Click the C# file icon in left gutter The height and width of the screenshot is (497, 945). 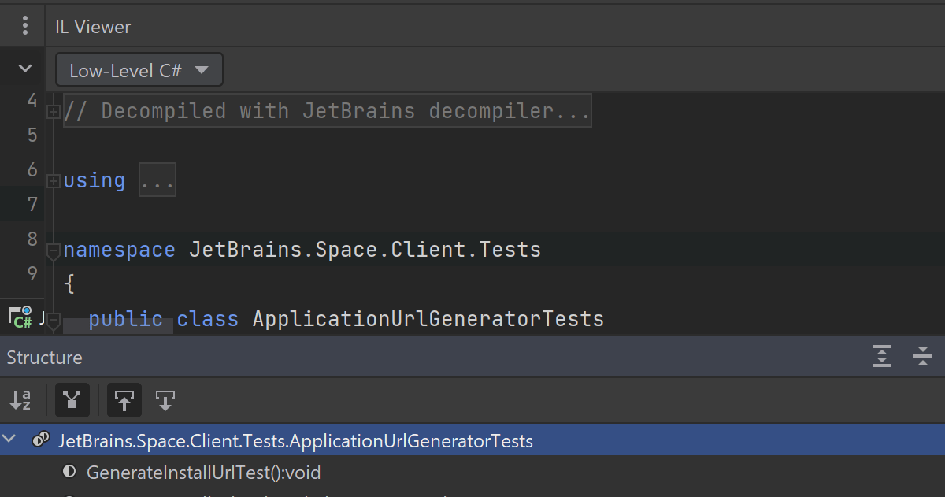tap(20, 317)
